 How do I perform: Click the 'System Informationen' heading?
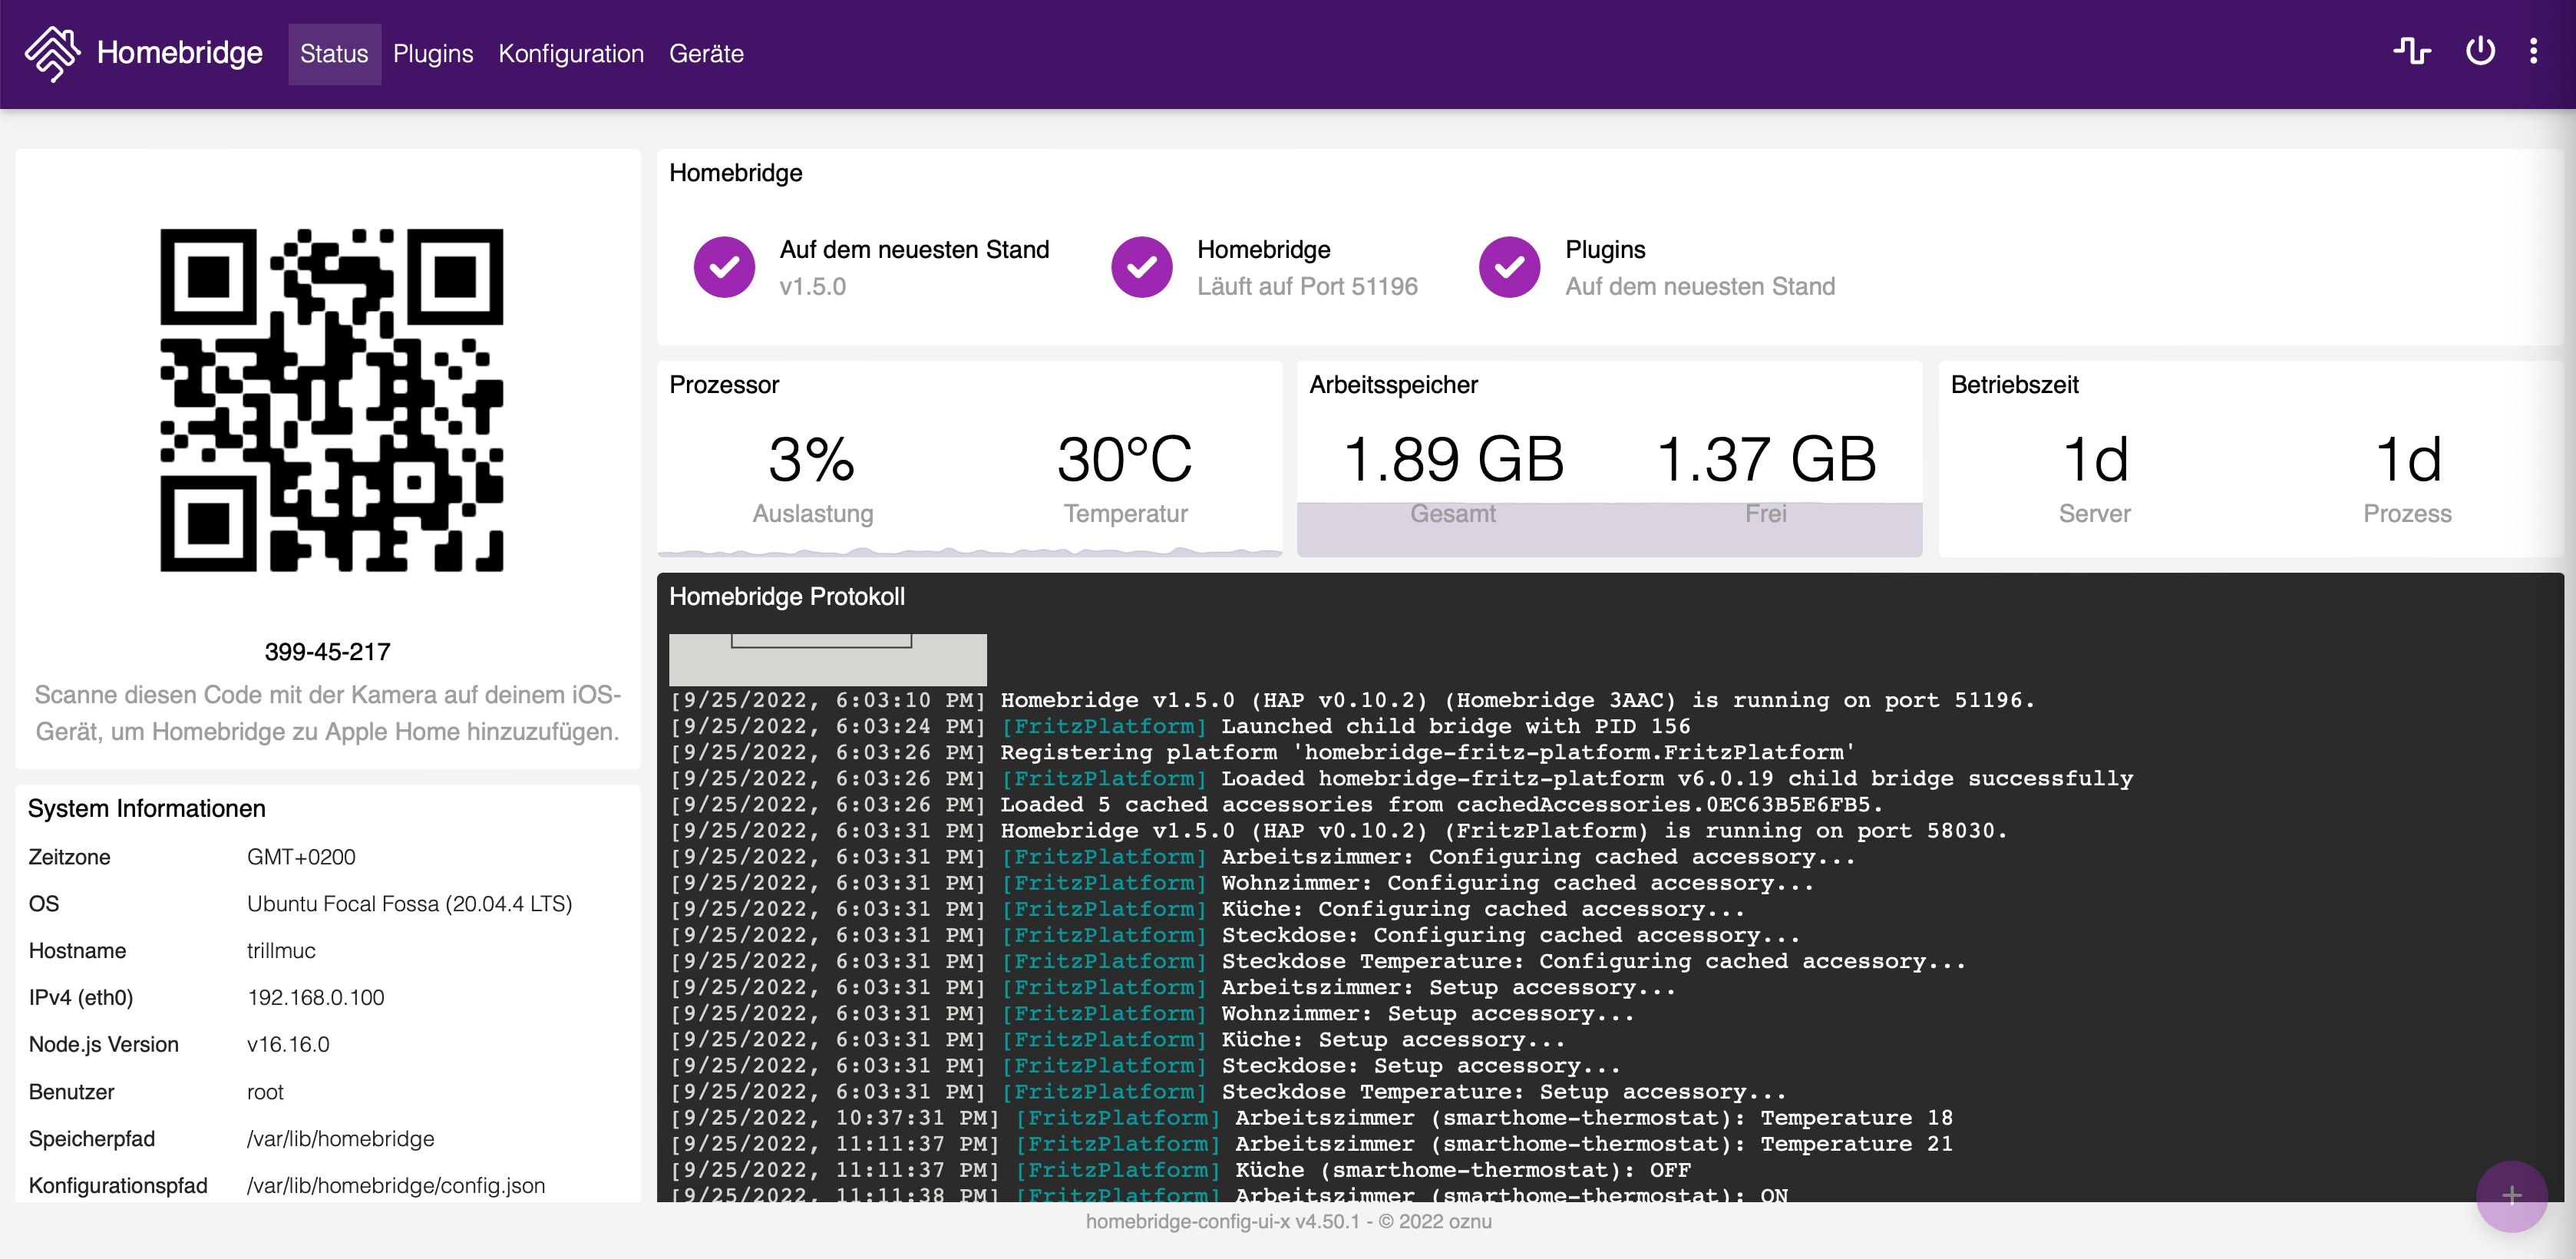pos(147,809)
